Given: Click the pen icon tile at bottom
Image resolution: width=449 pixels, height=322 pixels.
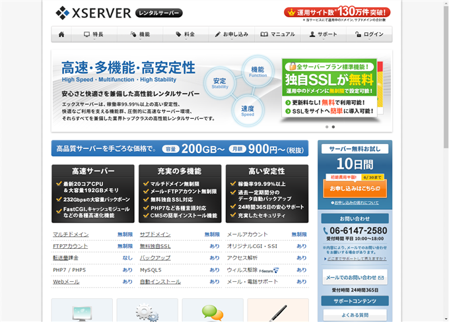Looking at the screenshot, I should [x=278, y=310].
